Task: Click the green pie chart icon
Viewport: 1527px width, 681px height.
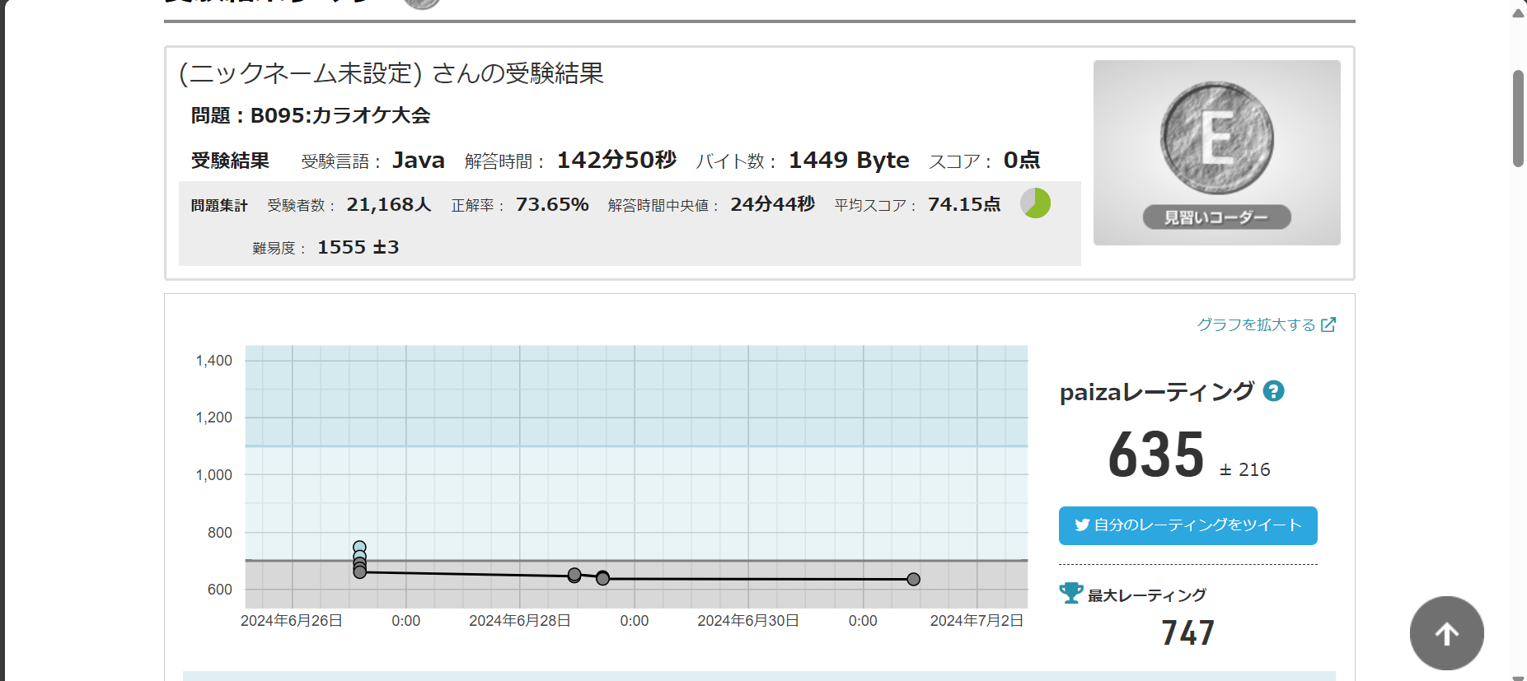Action: click(1035, 203)
